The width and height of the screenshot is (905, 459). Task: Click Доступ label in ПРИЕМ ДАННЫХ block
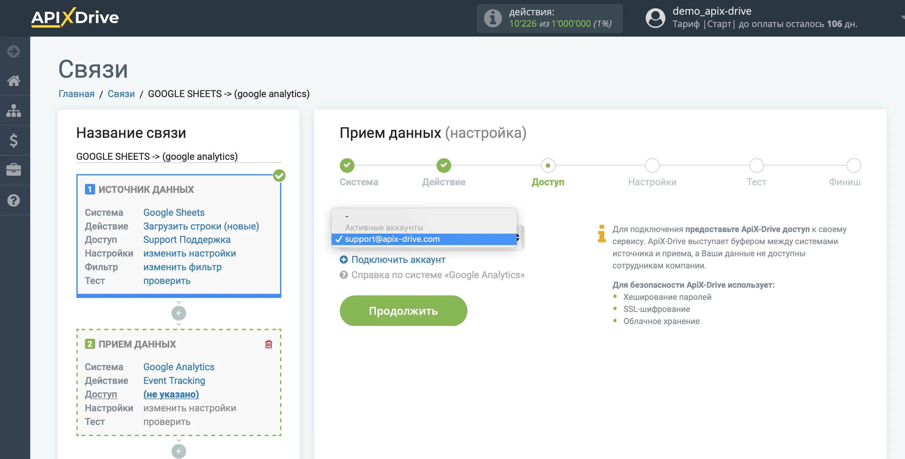(x=101, y=394)
